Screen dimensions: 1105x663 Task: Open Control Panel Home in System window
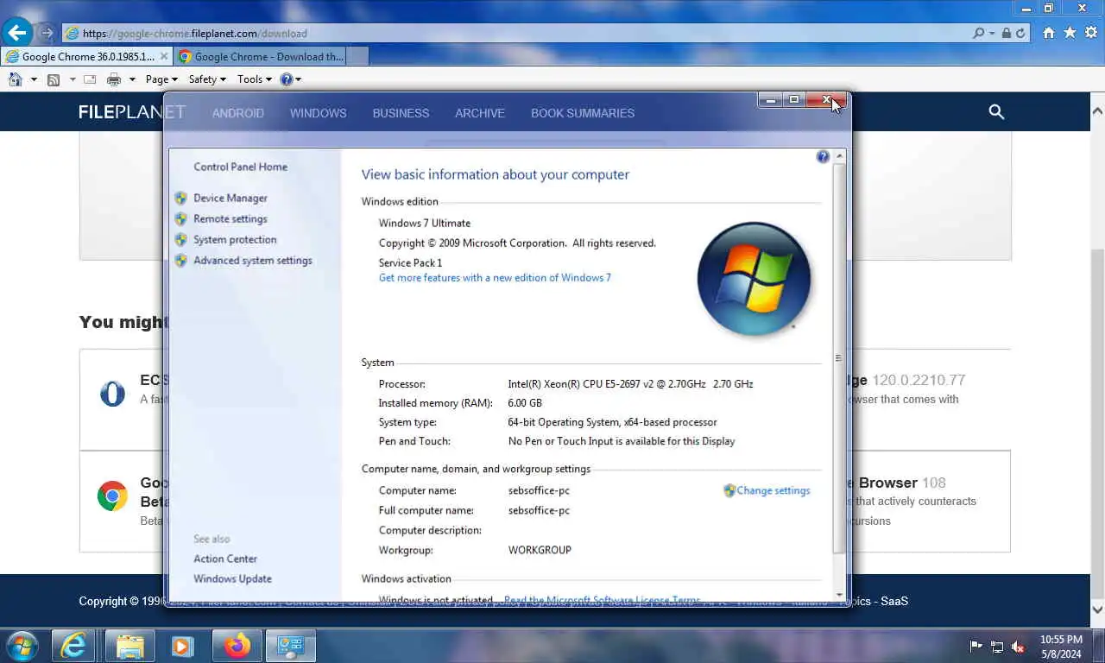(x=240, y=167)
